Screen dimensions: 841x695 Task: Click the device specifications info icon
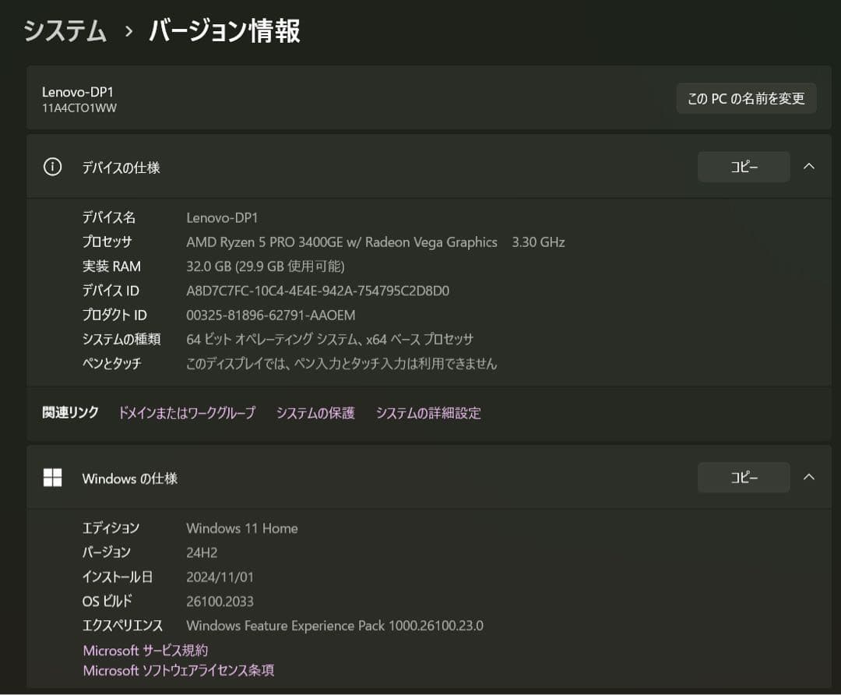[52, 166]
